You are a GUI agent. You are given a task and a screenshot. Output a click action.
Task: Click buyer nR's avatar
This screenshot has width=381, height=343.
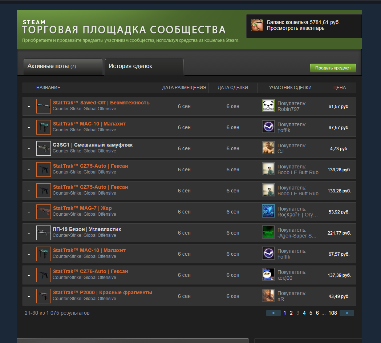click(x=268, y=295)
